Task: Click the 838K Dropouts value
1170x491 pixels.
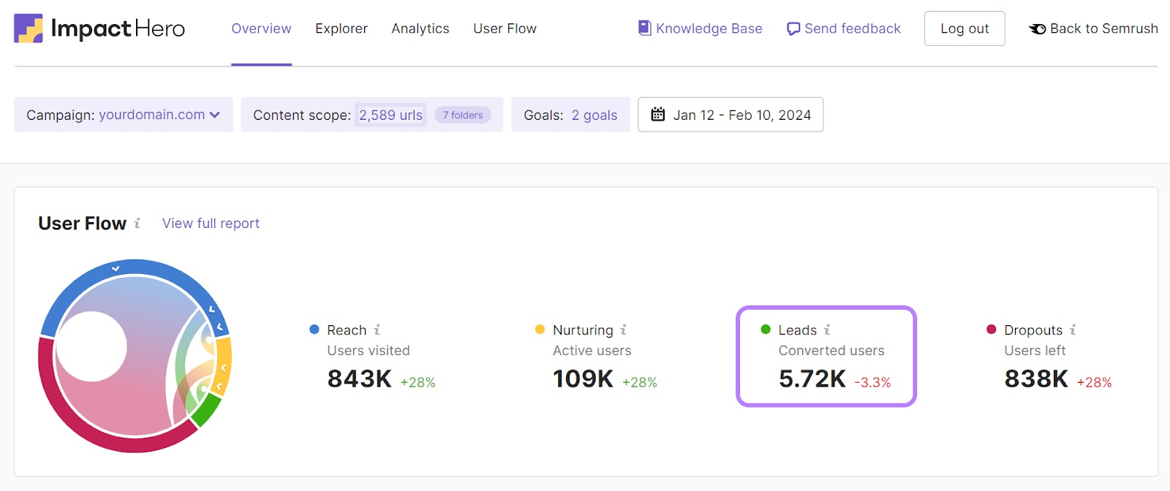Action: pyautogui.click(x=1036, y=378)
